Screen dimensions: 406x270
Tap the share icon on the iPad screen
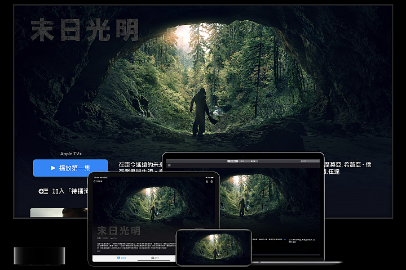[211, 181]
